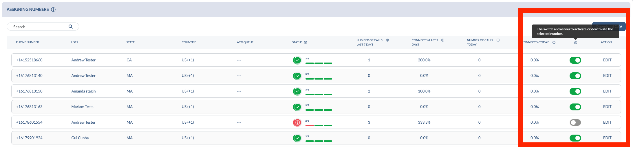
Task: Click the 3/3 status bar for +16179901924
Action: (x=319, y=141)
